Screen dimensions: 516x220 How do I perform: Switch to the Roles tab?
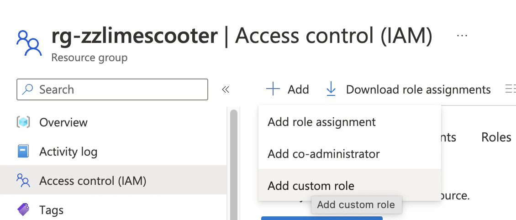click(x=496, y=137)
